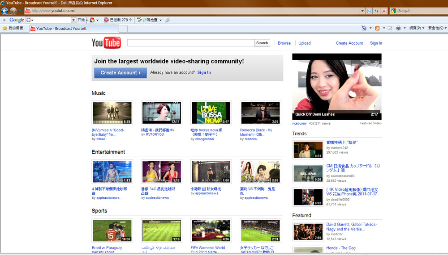Expand the spell check dropdown arrow
Viewport: 448px width, 255px height.
pyautogui.click(x=160, y=20)
